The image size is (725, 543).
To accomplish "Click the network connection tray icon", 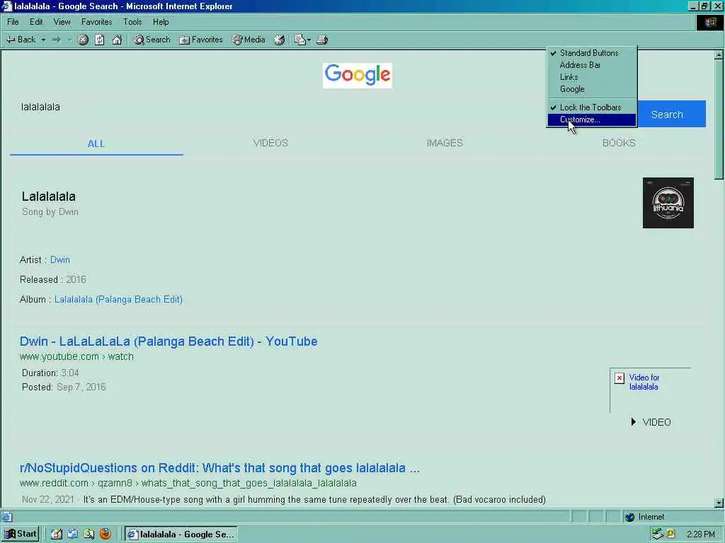I will coord(658,535).
